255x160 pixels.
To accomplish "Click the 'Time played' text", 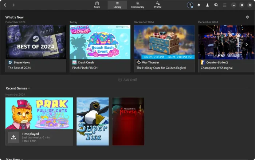I will (30, 134).
